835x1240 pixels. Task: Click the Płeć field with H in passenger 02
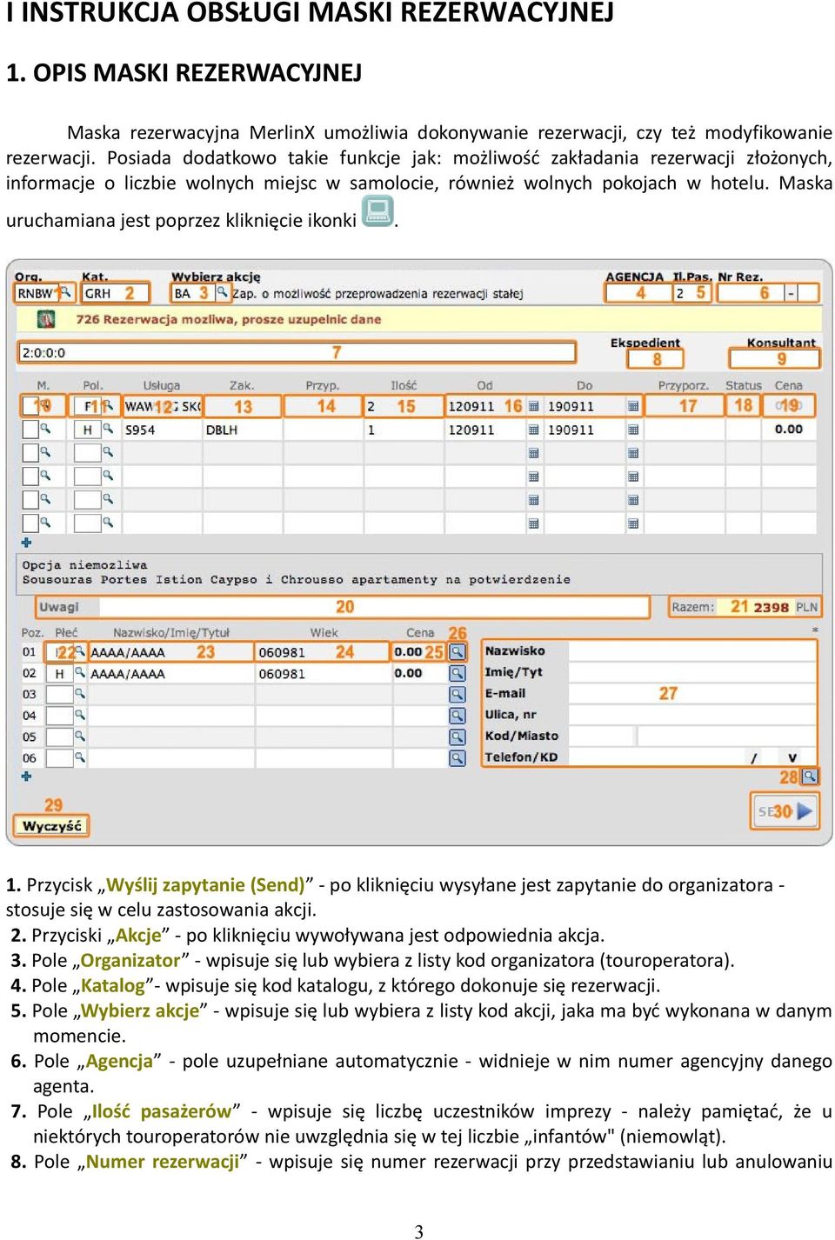(x=59, y=673)
